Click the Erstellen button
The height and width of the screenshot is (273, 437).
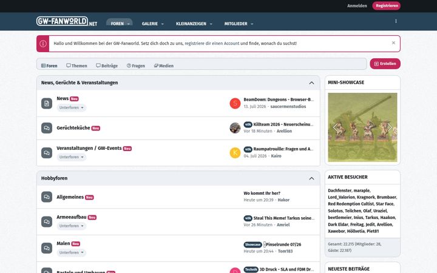click(385, 64)
